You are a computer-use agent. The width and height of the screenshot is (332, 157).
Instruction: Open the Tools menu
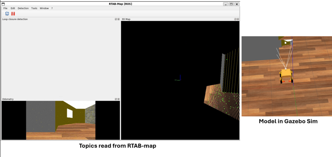[x=34, y=8]
